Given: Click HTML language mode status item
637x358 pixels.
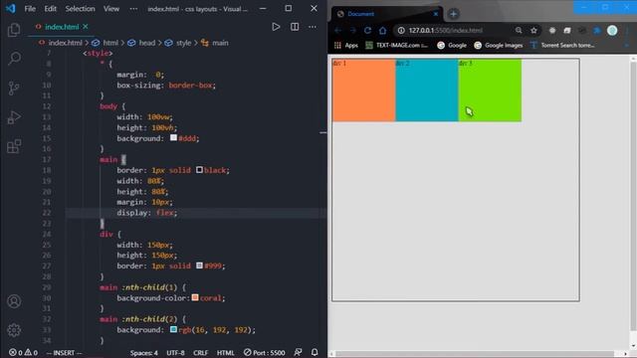Looking at the screenshot, I should pos(226,353).
